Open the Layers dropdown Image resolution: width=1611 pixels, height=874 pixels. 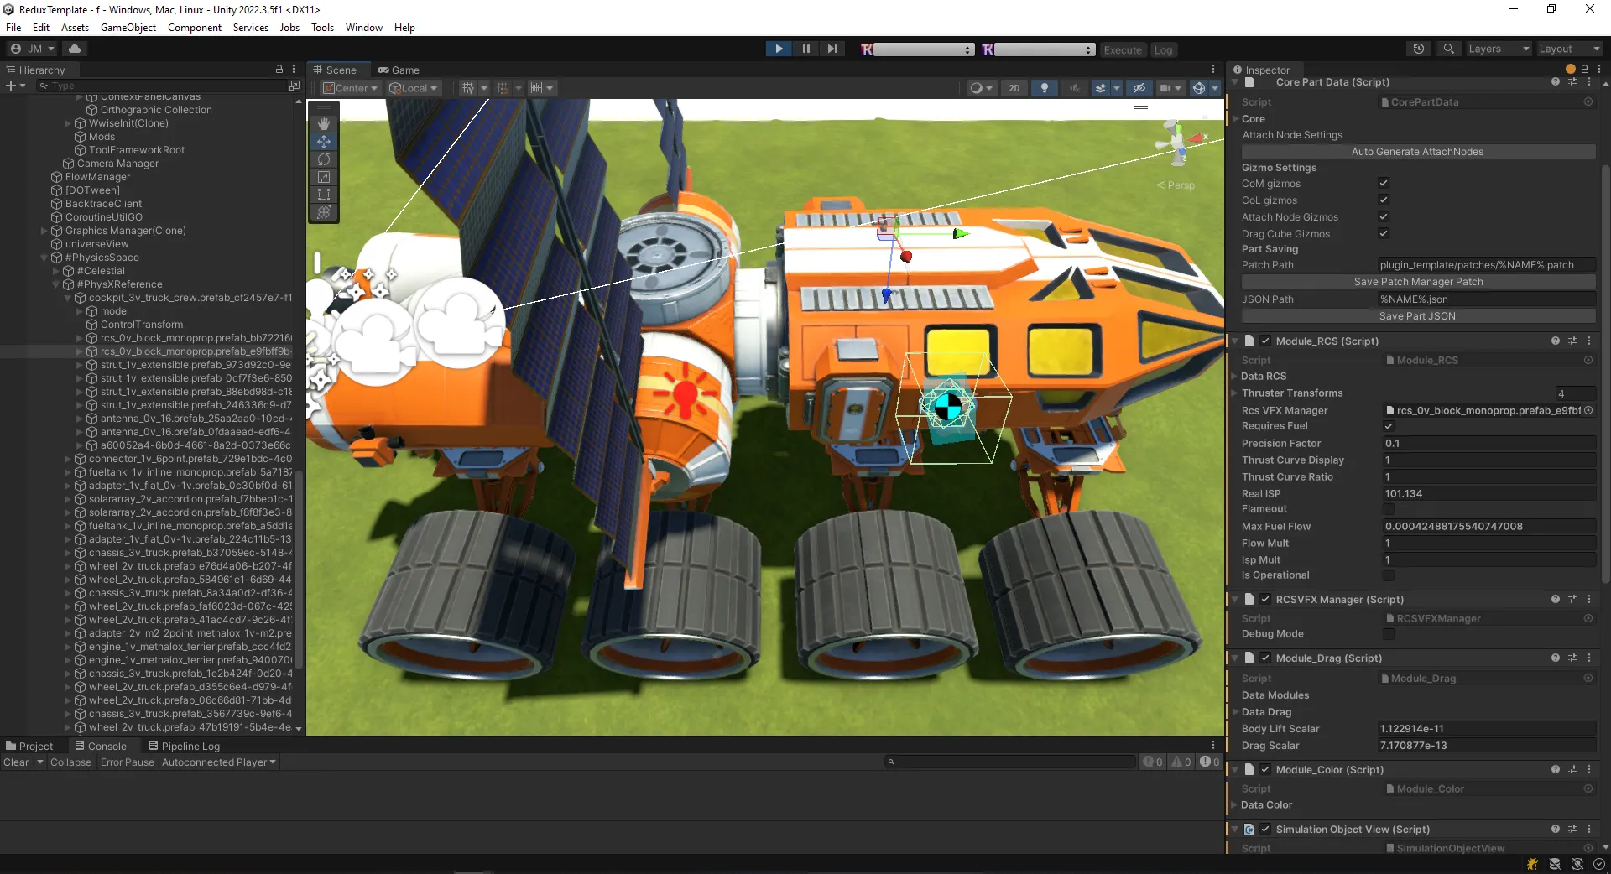point(1498,49)
